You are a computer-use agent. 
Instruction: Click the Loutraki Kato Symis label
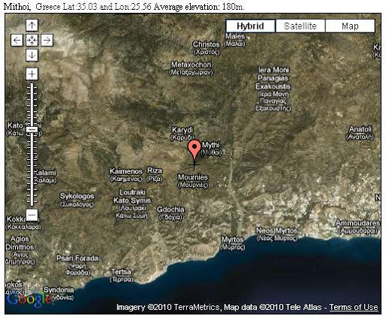click(132, 204)
